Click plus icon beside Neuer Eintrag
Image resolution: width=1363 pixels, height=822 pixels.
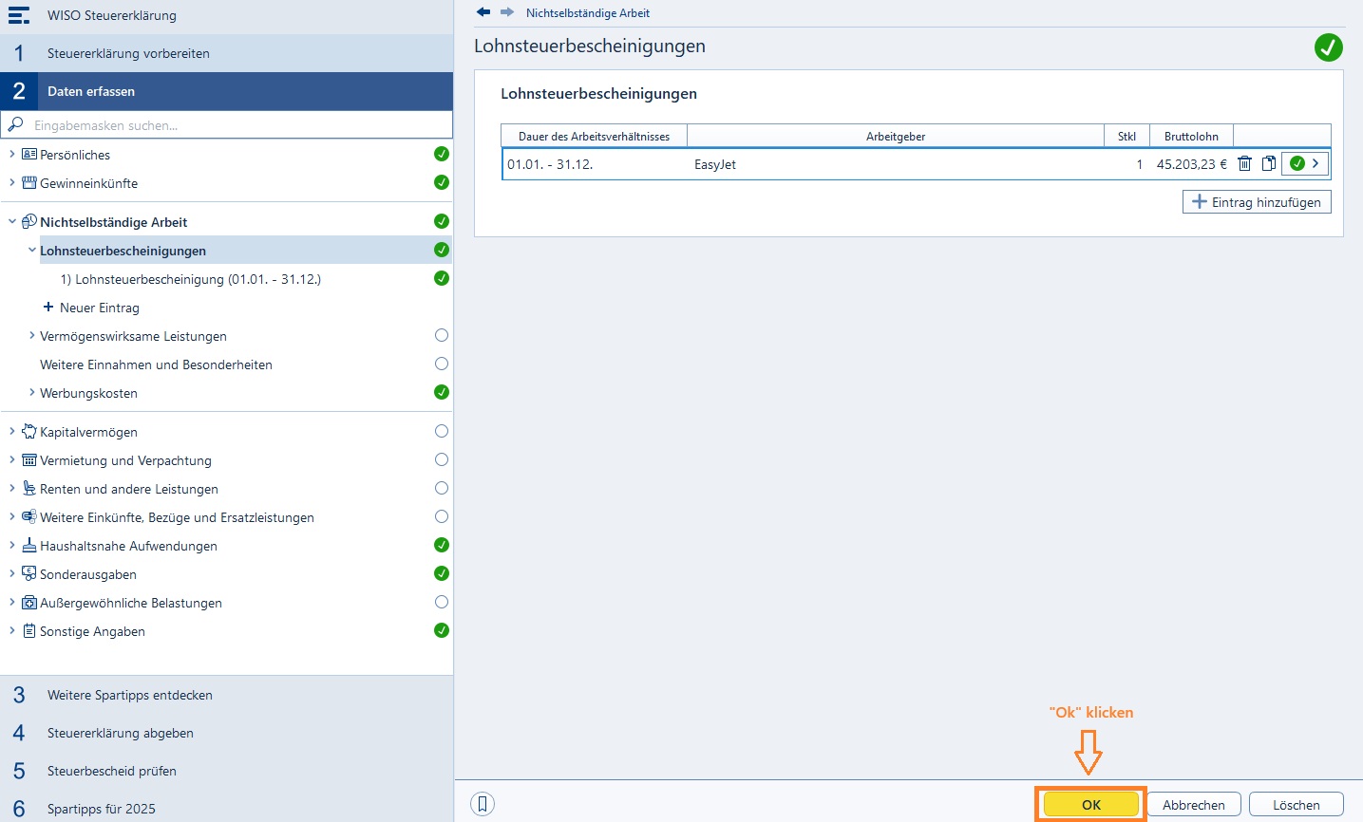(x=48, y=307)
